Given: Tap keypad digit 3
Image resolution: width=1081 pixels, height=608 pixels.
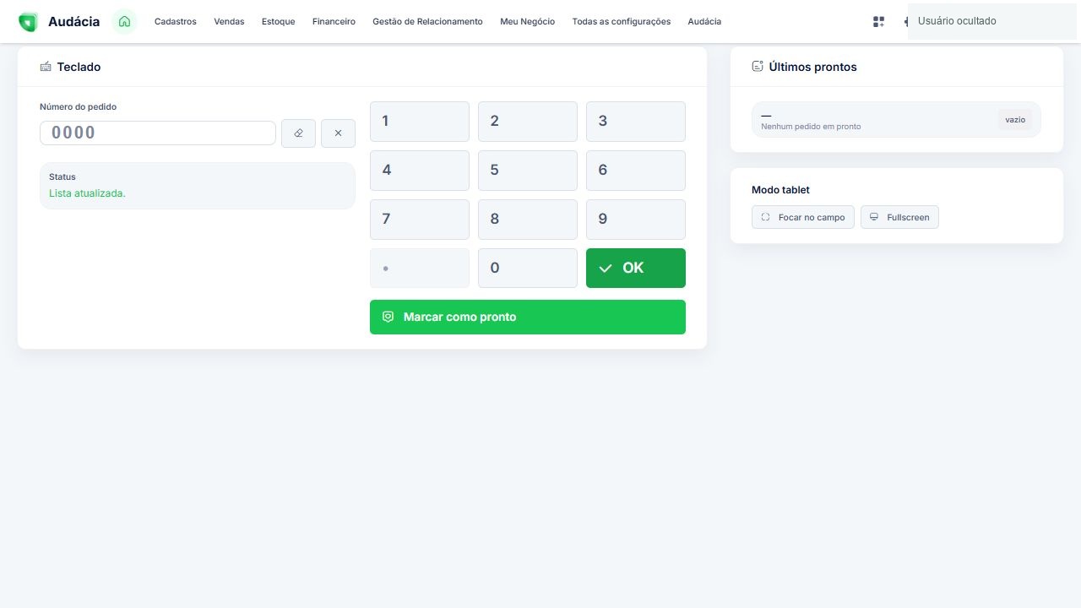Looking at the screenshot, I should pos(636,122).
